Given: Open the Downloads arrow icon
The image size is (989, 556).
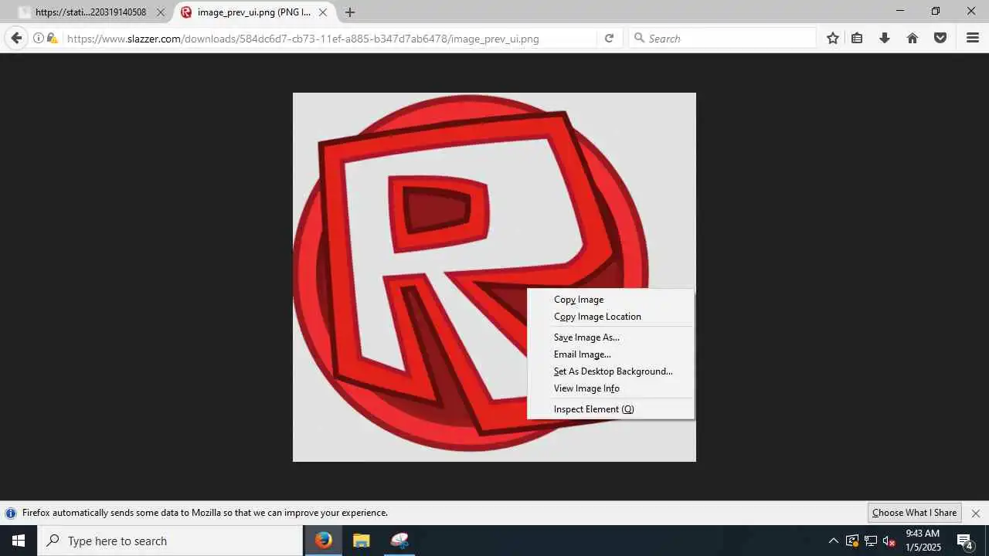Looking at the screenshot, I should tap(885, 38).
